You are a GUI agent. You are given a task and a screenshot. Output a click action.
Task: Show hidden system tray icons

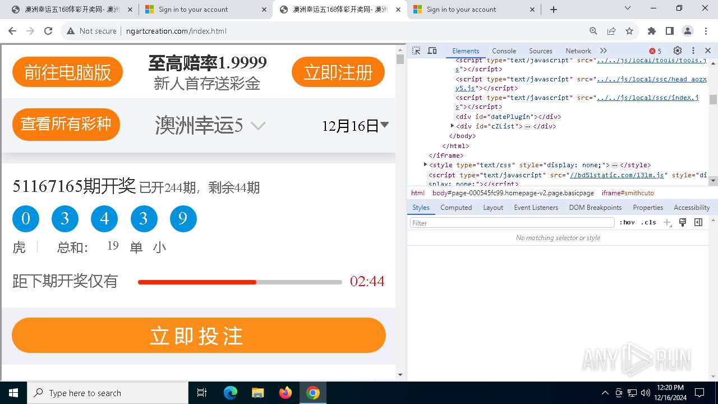(605, 393)
